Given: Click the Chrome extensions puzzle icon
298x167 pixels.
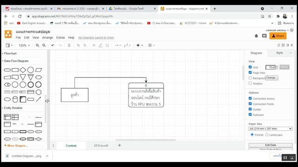Looking at the screenshot, I should (278, 16).
